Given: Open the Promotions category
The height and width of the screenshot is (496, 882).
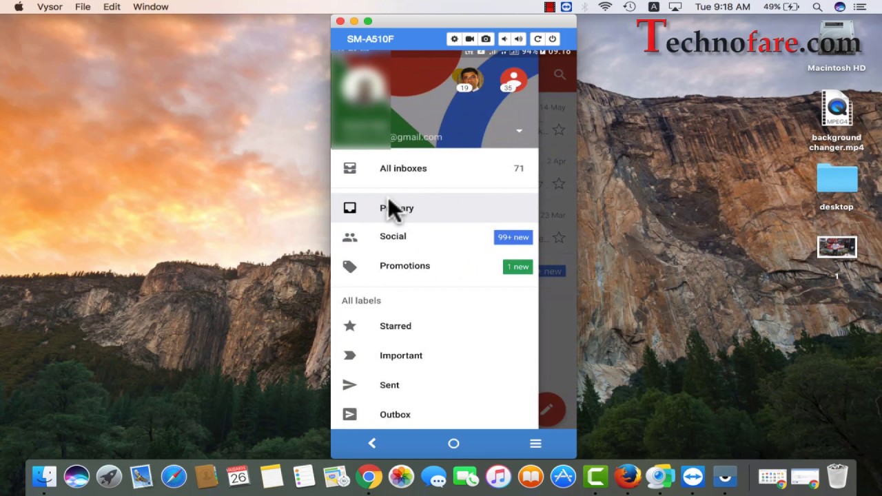Looking at the screenshot, I should [434, 266].
